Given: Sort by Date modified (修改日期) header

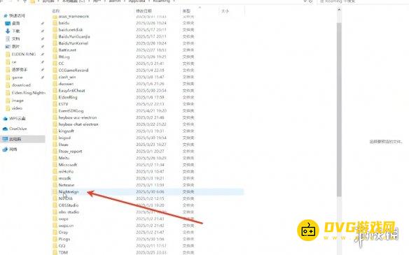Looking at the screenshot, I should pyautogui.click(x=144, y=11).
